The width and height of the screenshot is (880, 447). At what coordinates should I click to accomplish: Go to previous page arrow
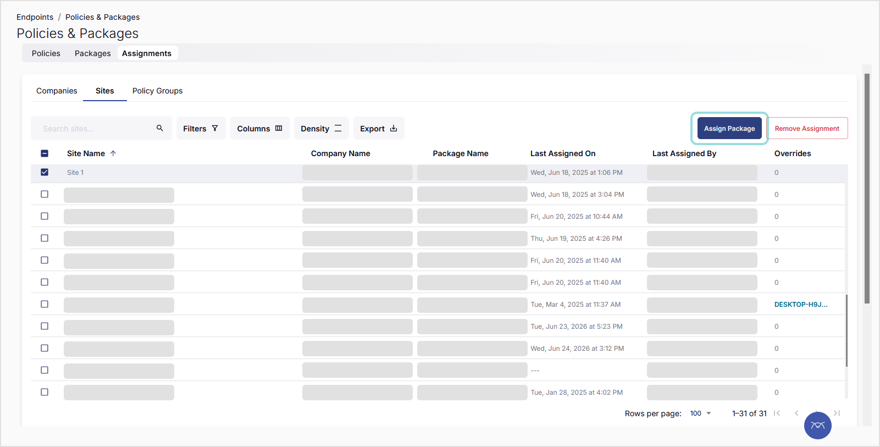click(796, 413)
